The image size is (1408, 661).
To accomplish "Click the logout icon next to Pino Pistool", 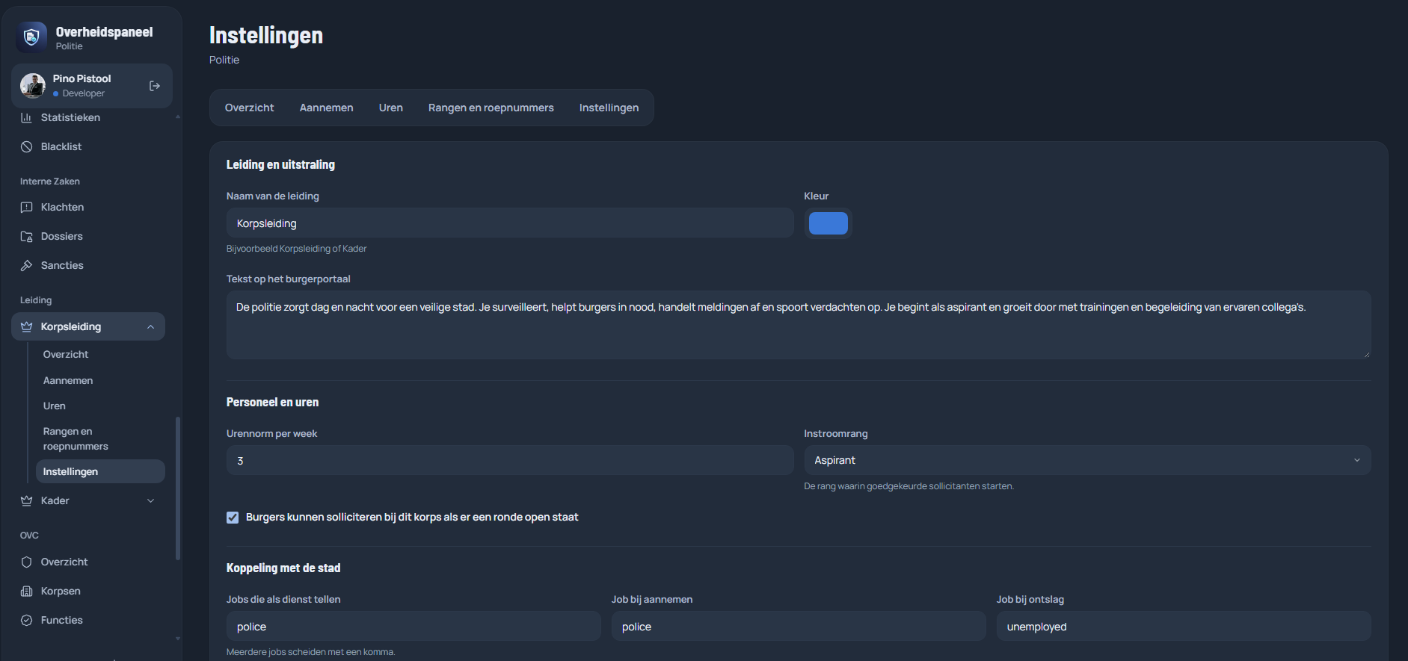I will point(155,86).
